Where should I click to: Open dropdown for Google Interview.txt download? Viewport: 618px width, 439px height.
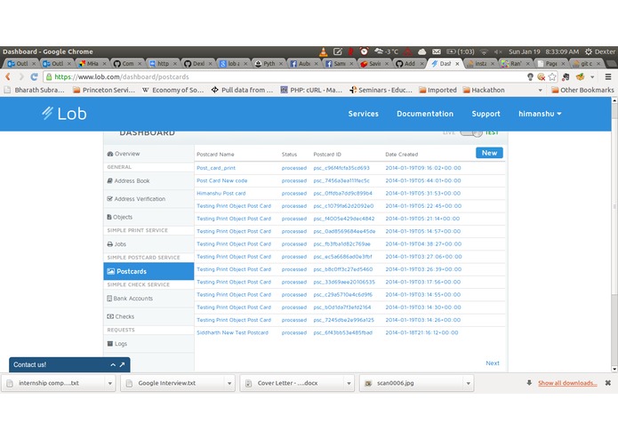pyautogui.click(x=229, y=383)
